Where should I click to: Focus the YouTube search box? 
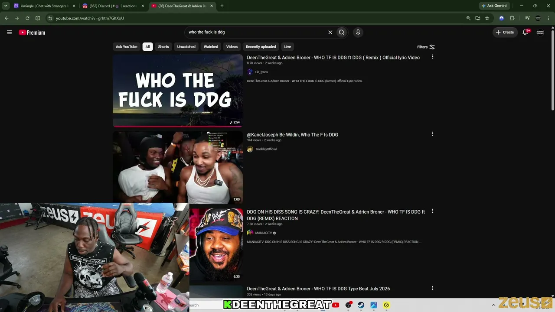point(256,32)
